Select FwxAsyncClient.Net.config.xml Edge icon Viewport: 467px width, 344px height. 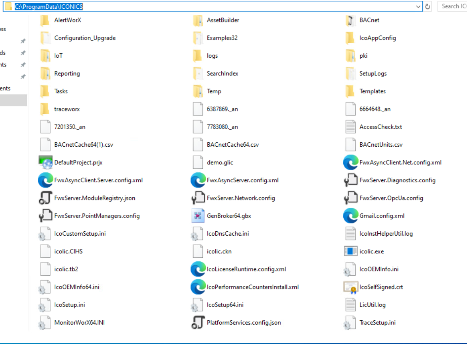coord(350,163)
